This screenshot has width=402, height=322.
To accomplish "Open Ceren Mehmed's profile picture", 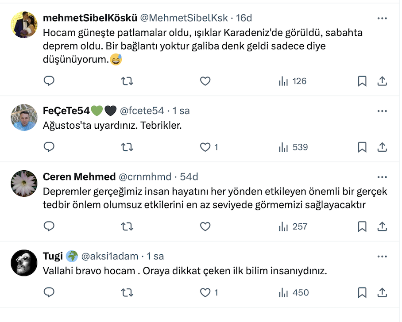I will (24, 184).
